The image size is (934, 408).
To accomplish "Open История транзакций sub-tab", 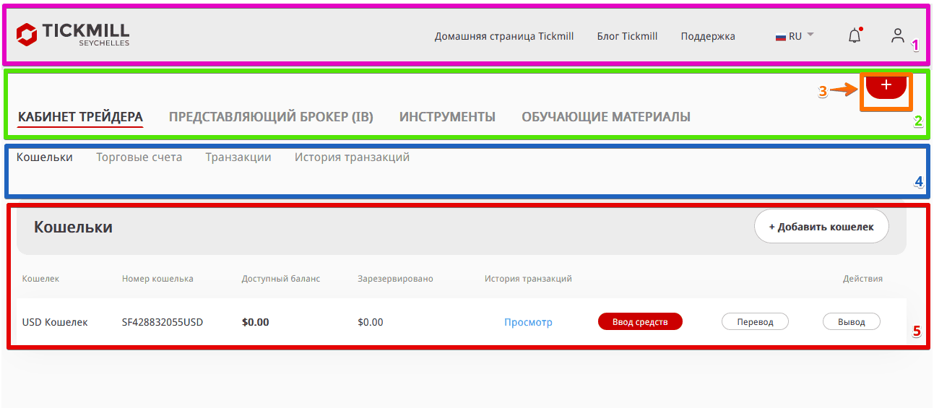I will point(352,157).
